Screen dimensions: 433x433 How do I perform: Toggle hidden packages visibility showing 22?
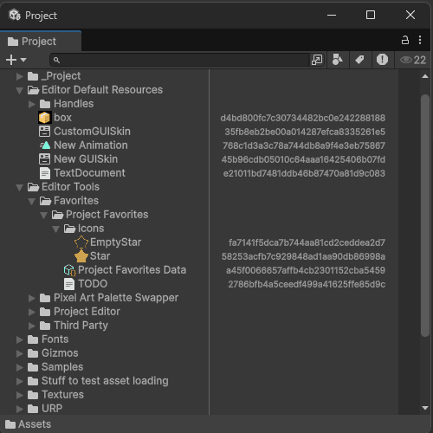[x=413, y=60]
